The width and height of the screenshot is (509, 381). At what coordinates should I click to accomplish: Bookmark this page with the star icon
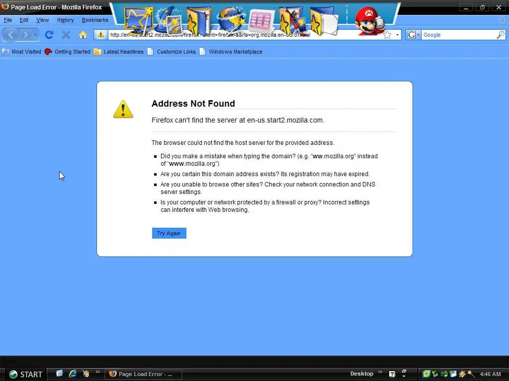(x=387, y=35)
